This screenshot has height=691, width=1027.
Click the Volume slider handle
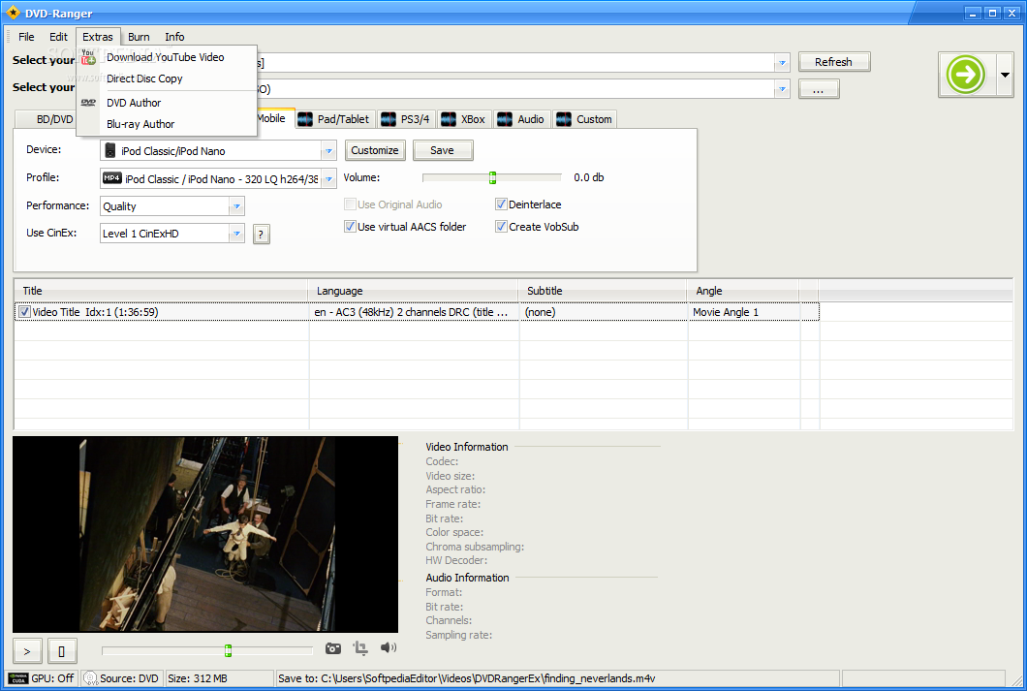click(492, 177)
